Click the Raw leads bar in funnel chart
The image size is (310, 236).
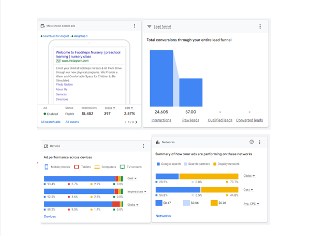(x=191, y=92)
